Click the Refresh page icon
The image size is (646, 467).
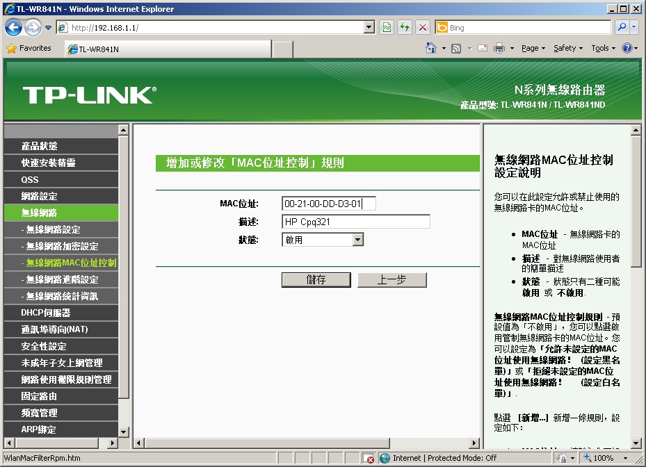click(405, 28)
